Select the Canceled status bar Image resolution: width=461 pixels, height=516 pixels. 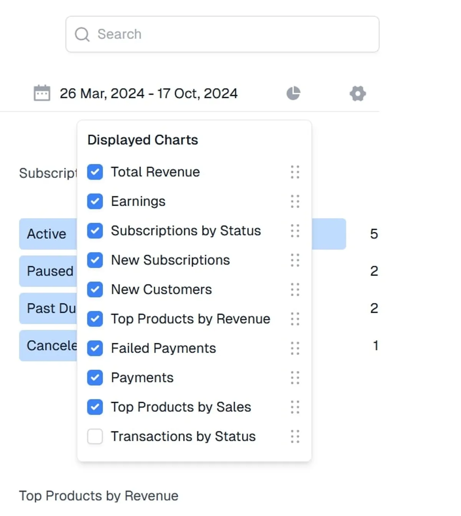click(48, 346)
